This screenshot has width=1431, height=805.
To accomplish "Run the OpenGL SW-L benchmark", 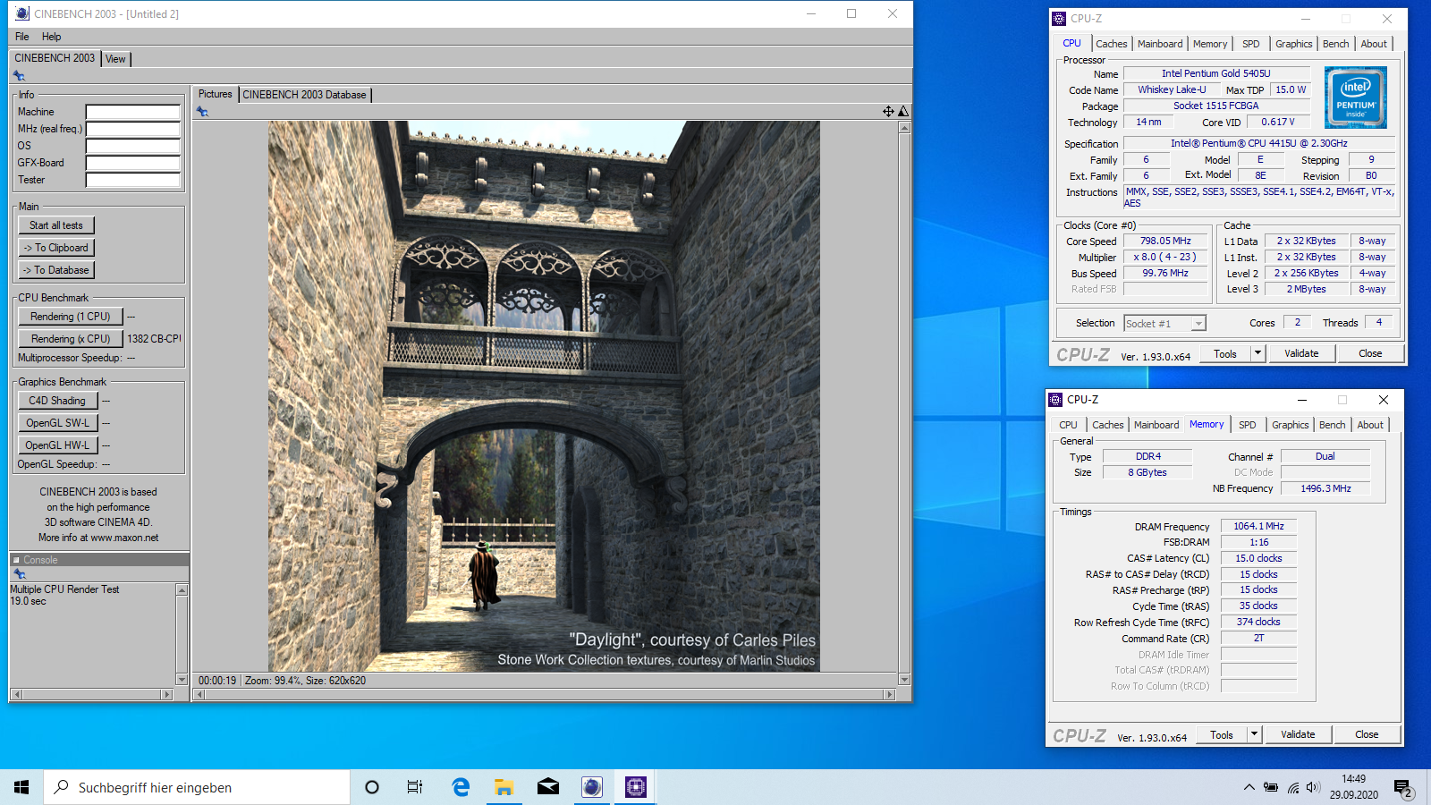I will [x=57, y=423].
